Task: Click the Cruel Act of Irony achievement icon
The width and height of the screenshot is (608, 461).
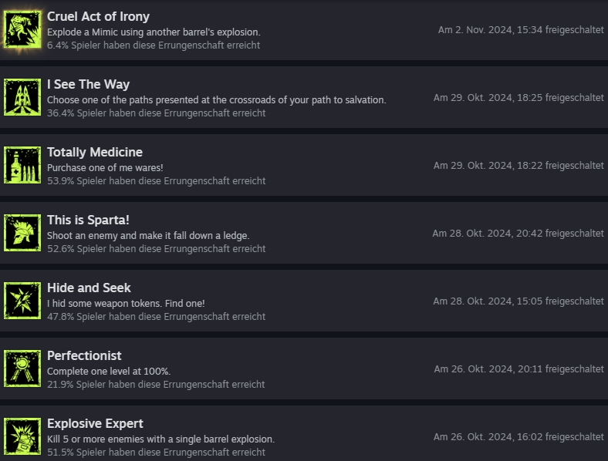Action: click(x=22, y=29)
